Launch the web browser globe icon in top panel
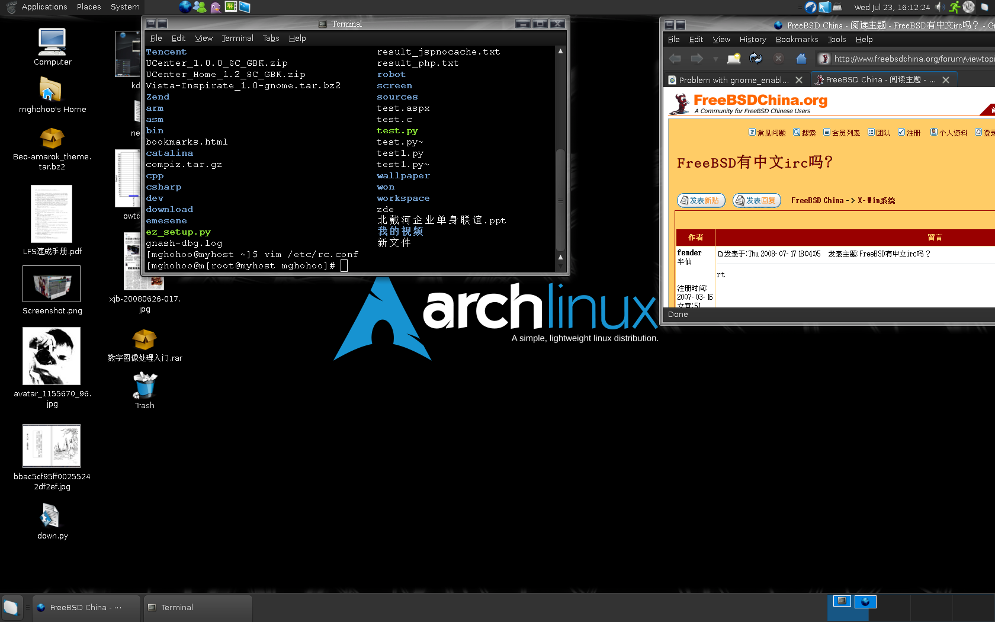Image resolution: width=995 pixels, height=622 pixels. pos(185,7)
